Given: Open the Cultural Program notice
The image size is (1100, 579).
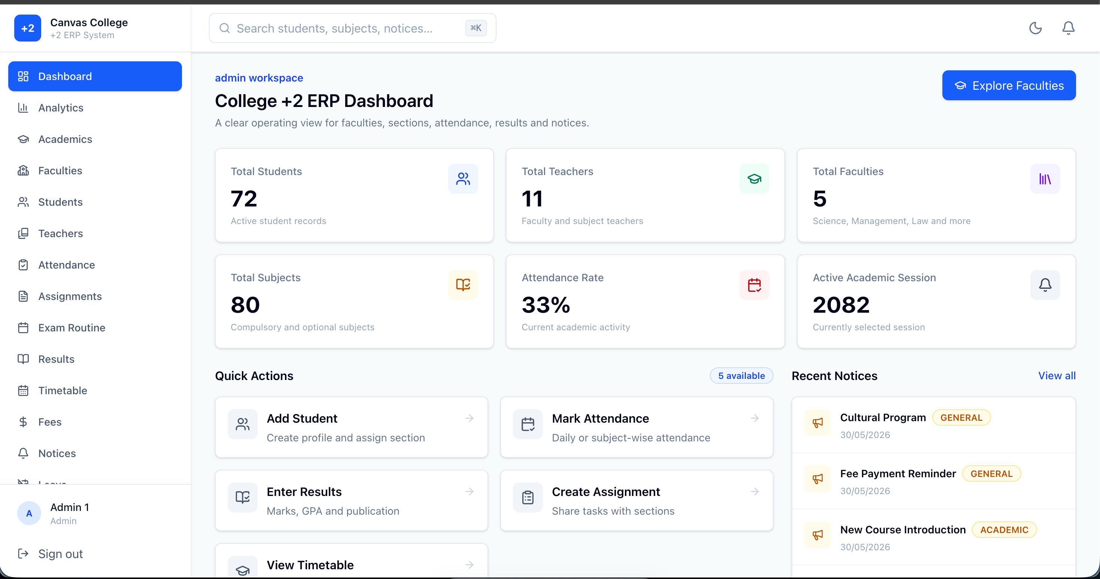Looking at the screenshot, I should click(933, 425).
